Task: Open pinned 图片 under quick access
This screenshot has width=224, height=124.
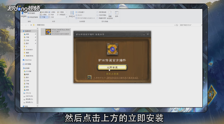Action: click(x=27, y=43)
